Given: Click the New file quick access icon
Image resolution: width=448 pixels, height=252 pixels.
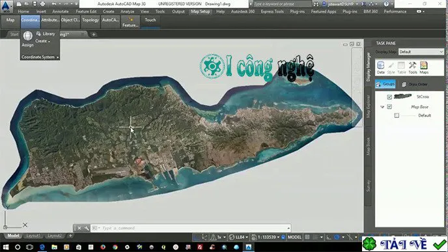Looking at the screenshot, I should [19, 4].
